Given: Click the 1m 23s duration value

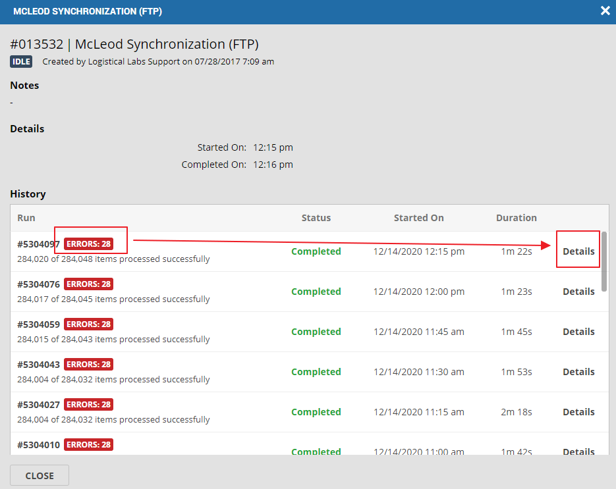Looking at the screenshot, I should 517,291.
